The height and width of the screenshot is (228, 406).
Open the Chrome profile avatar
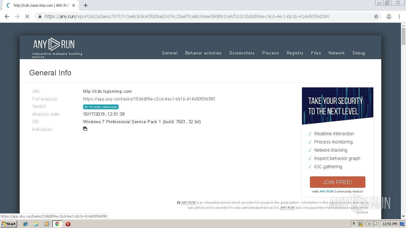[389, 16]
